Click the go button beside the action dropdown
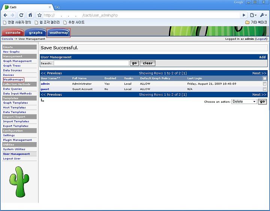Image resolution: width=270 pixels, height=211 pixels. click(262, 101)
